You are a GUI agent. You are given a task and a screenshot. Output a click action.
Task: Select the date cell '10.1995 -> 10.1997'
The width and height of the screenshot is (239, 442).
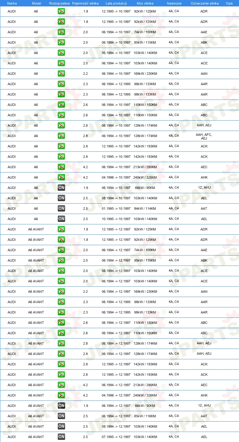(x=116, y=219)
